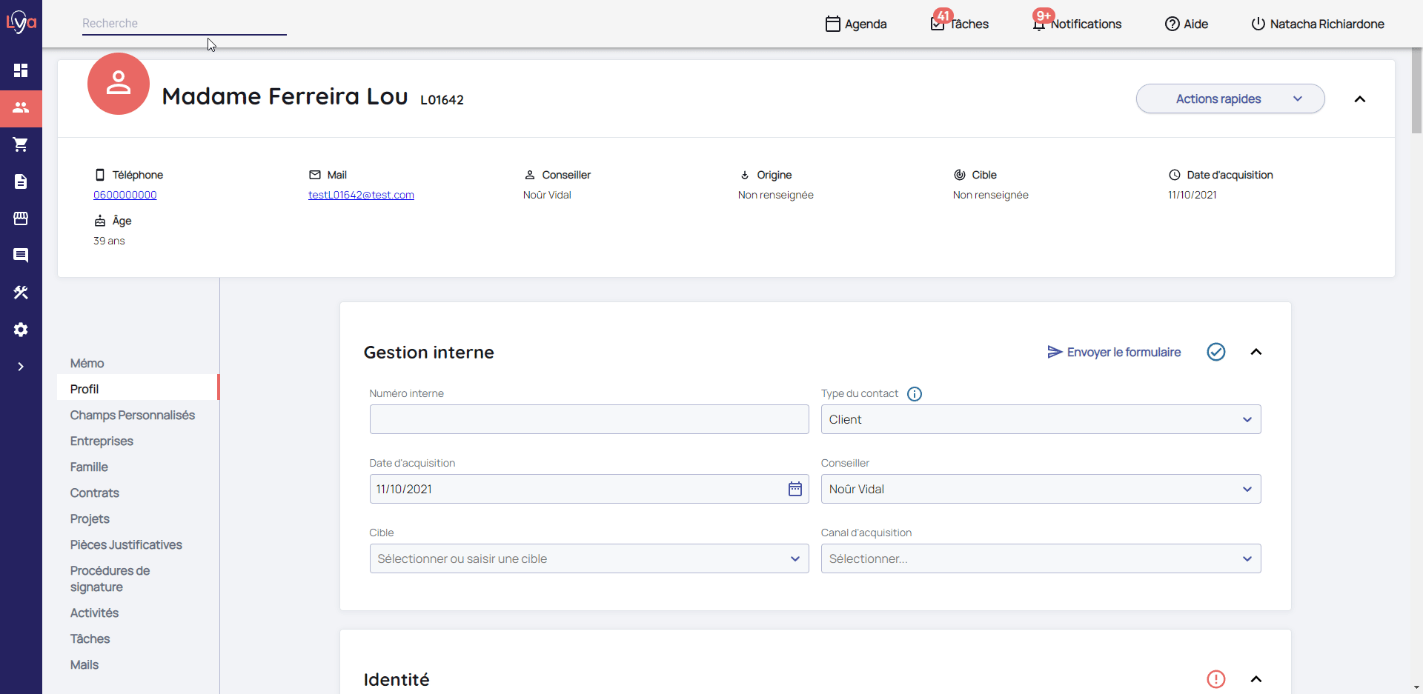Image resolution: width=1423 pixels, height=694 pixels.
Task: Click the chat messages sidebar icon
Action: pyautogui.click(x=21, y=256)
